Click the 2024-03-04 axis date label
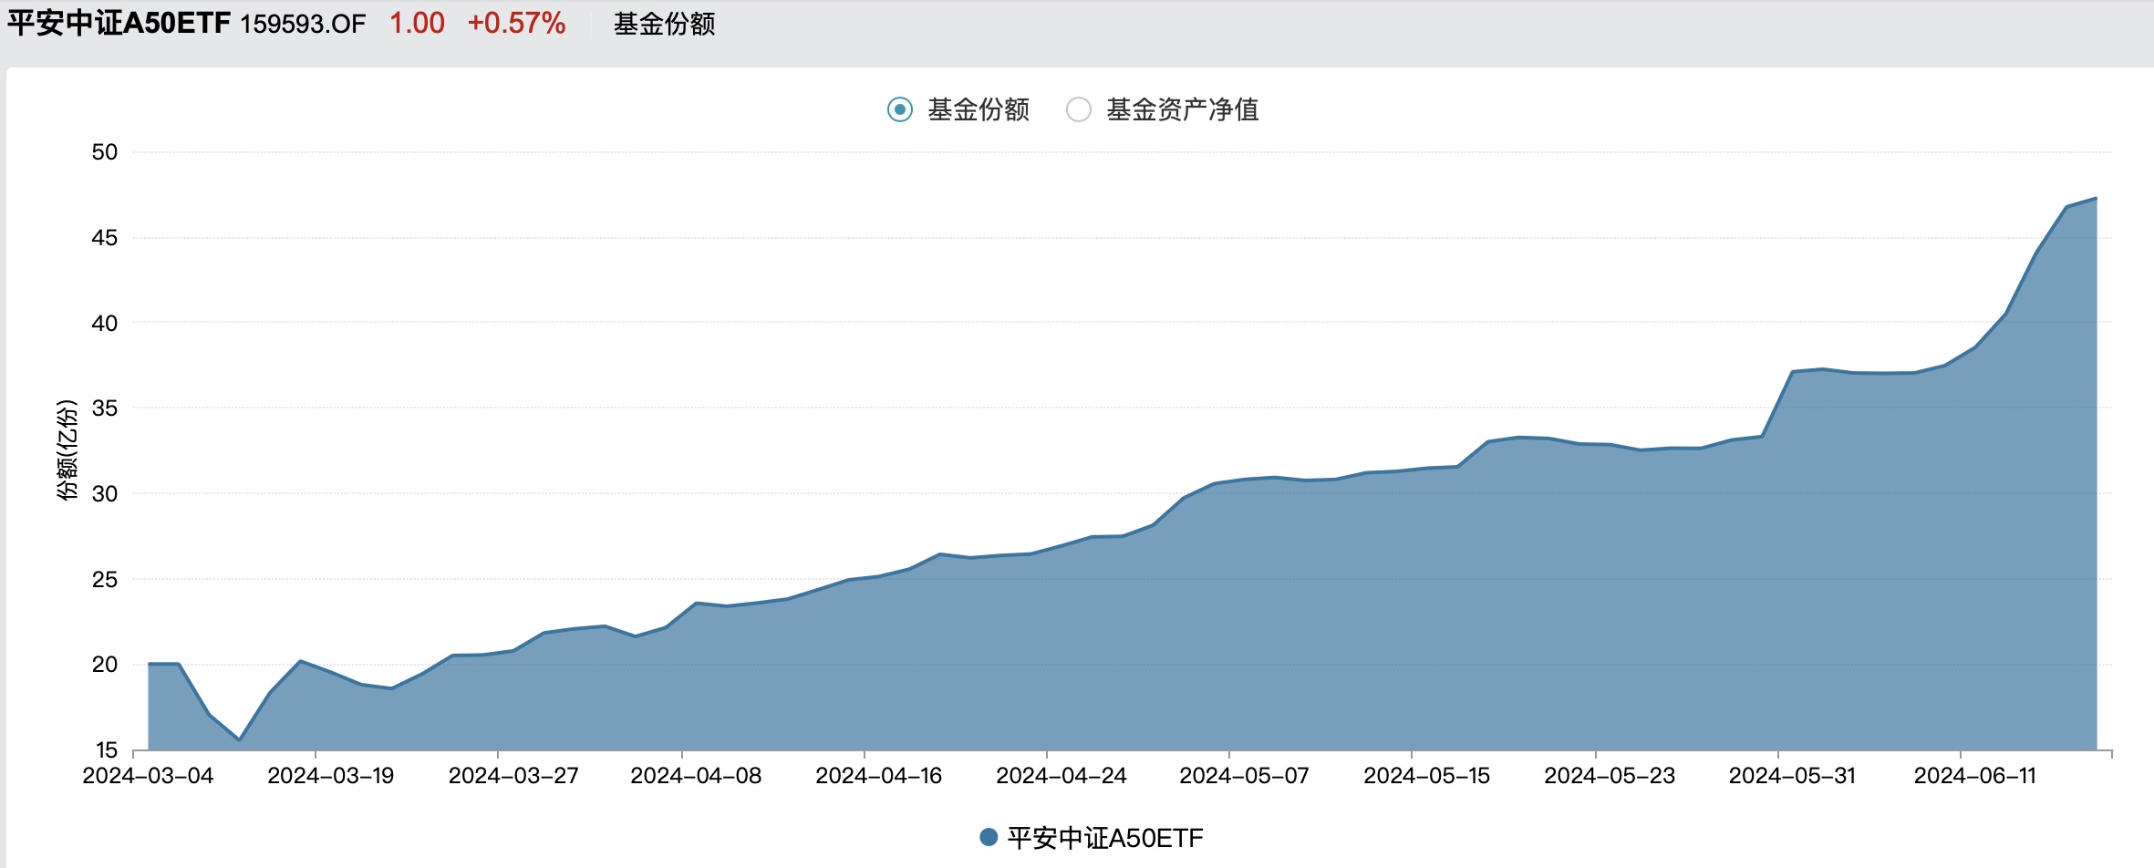 [x=148, y=776]
